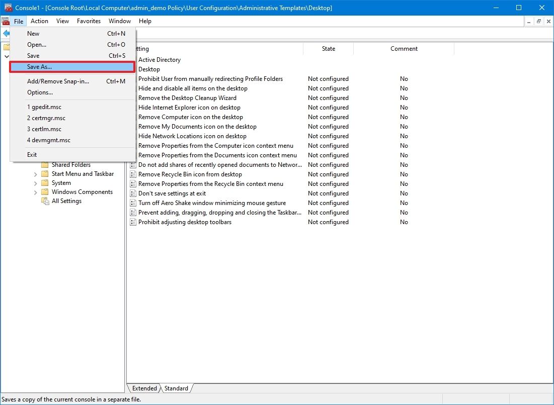Click the folder icon beside Active Directory
The height and width of the screenshot is (405, 554).
click(x=133, y=59)
